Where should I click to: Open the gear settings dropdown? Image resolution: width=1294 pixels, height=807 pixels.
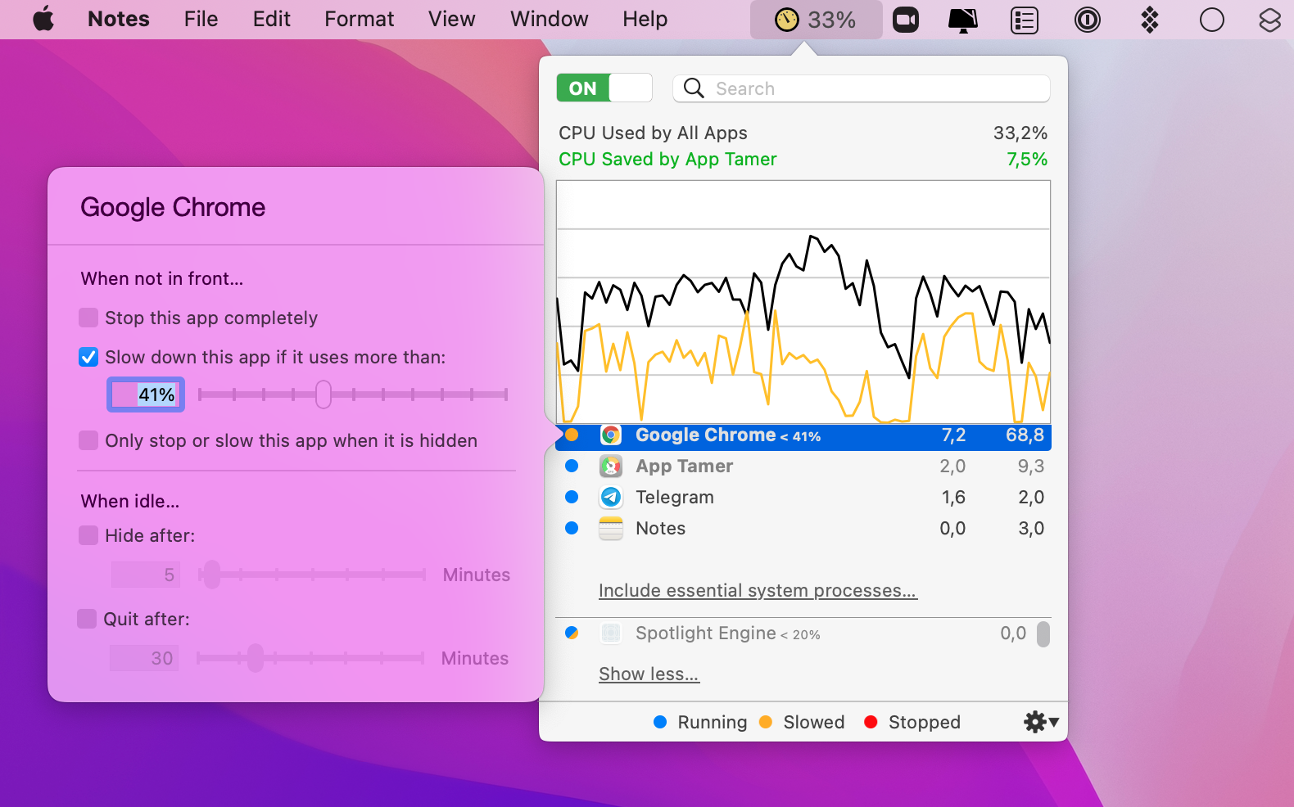[1041, 722]
